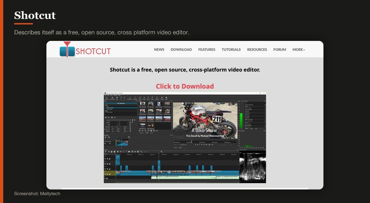This screenshot has height=203, width=370.
Task: Click the timeline Append plus icon
Action: pyautogui.click(x=118, y=152)
